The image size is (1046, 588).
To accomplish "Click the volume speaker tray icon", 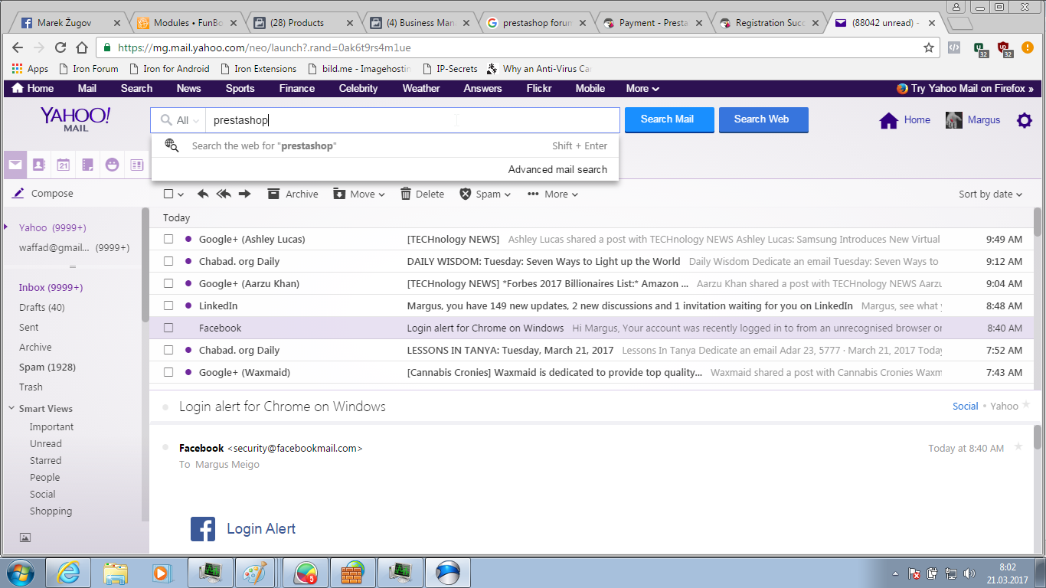I will [969, 573].
